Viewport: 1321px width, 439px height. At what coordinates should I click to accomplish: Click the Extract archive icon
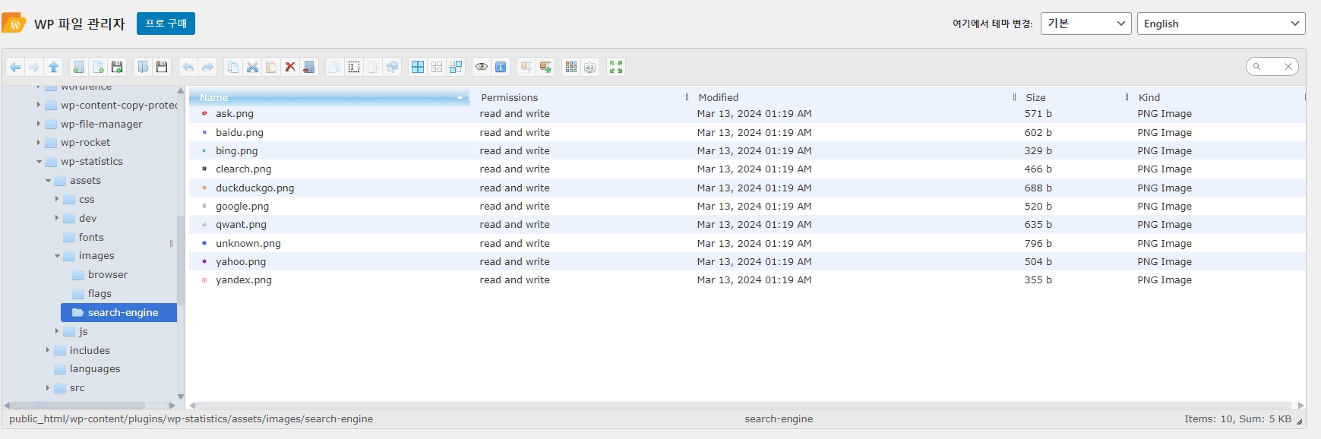click(x=526, y=67)
